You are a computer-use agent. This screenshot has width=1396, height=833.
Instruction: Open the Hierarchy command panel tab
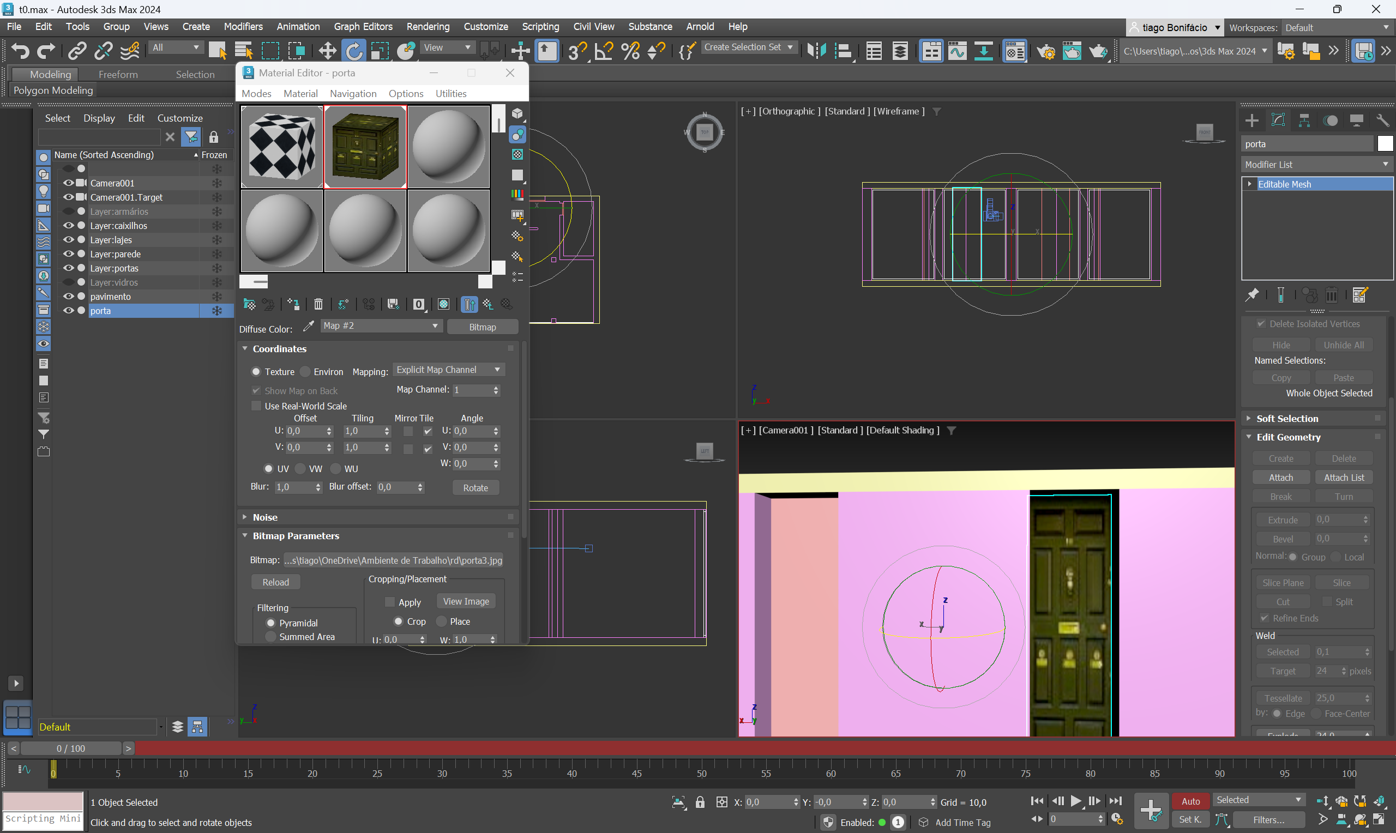[1304, 120]
